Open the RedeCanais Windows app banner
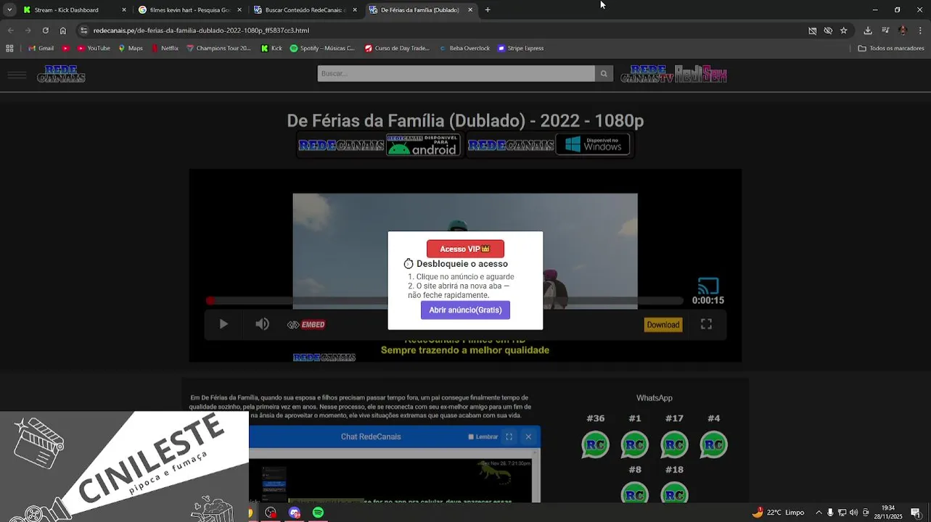Viewport: 931px width, 522px height. click(549, 145)
